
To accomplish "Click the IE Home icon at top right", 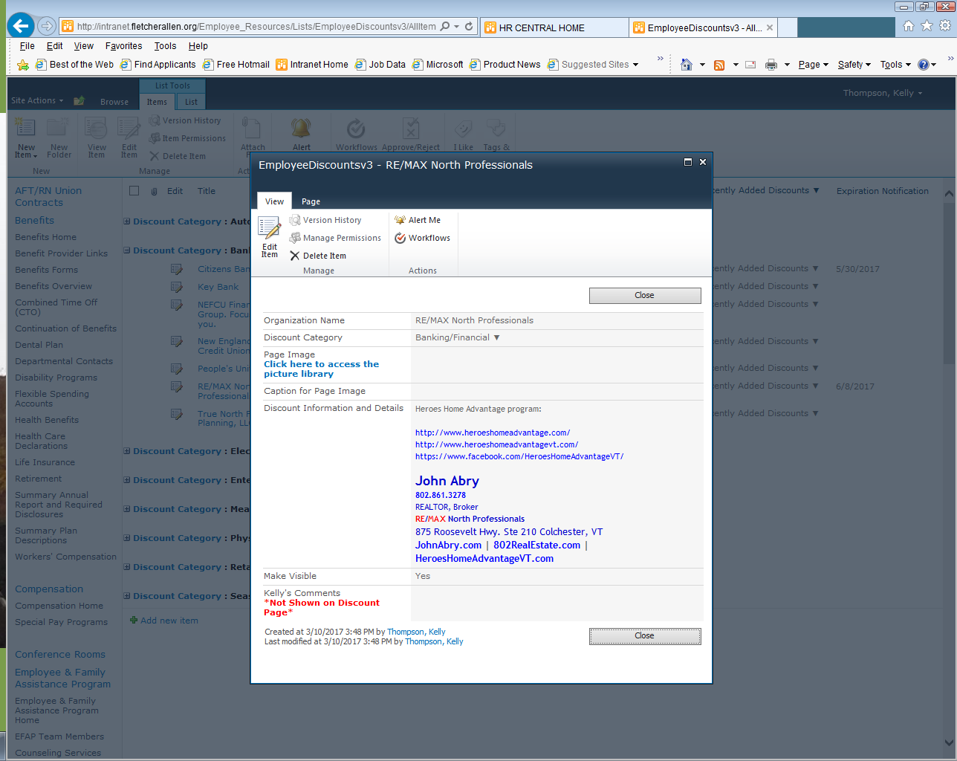I will (x=908, y=25).
